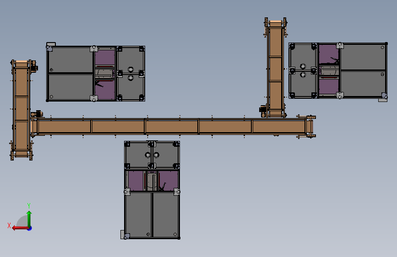Select the lower purple panel in top-right machine
The image size is (397, 257).
pyautogui.click(x=329, y=86)
